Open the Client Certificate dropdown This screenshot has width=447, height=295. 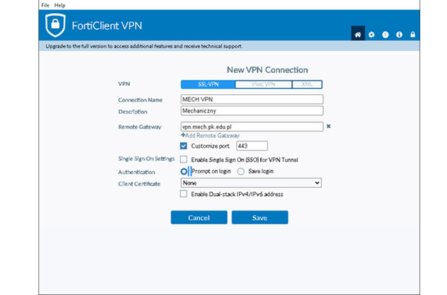pos(251,183)
